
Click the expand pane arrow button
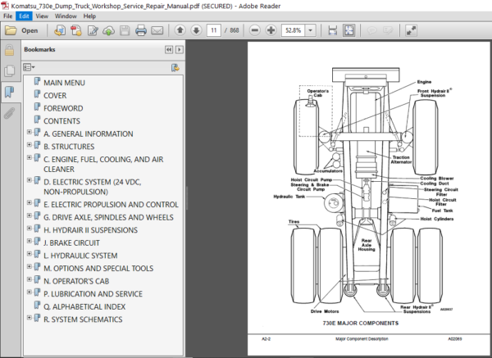point(179,49)
